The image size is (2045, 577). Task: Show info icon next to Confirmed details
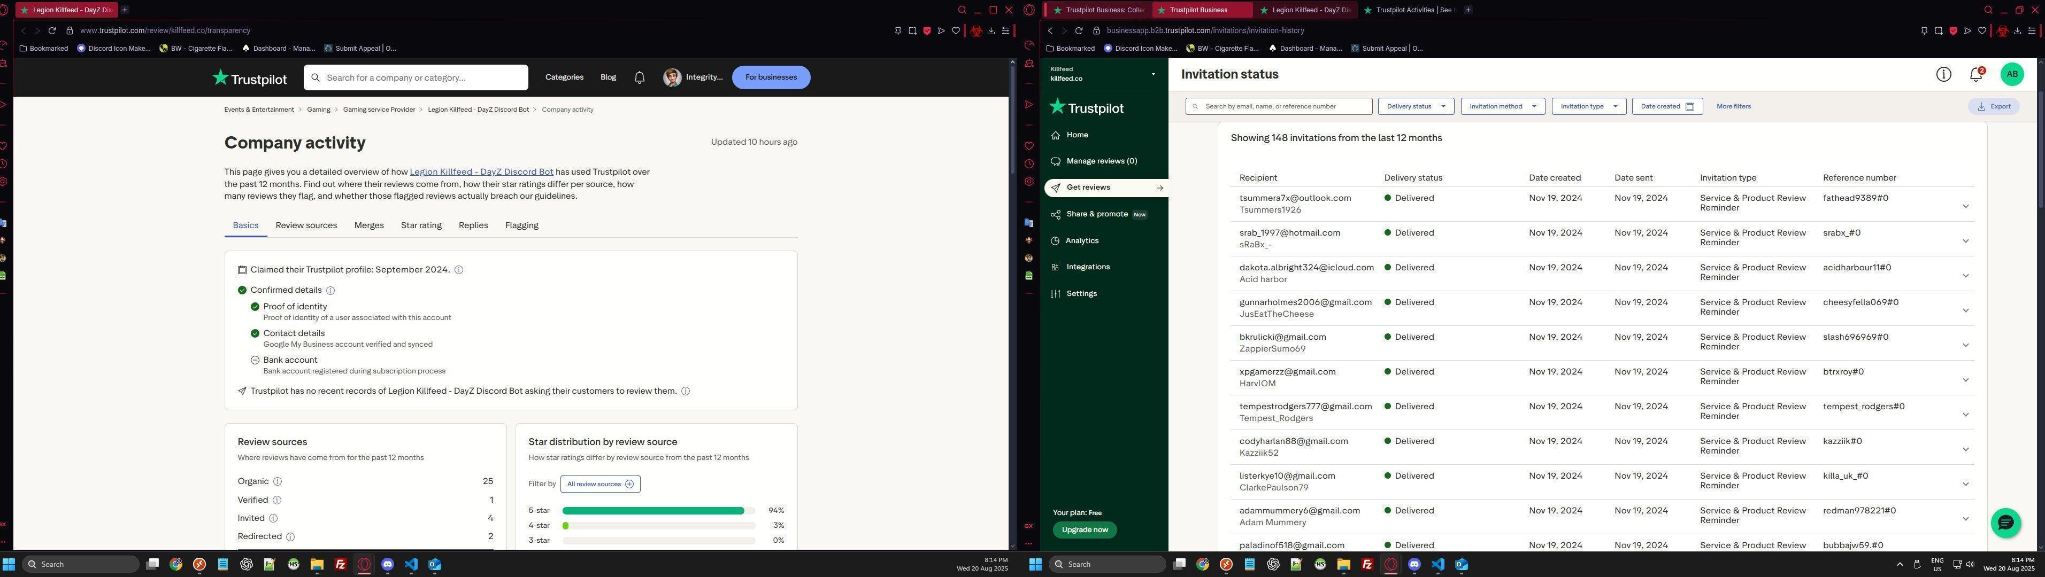pos(330,291)
